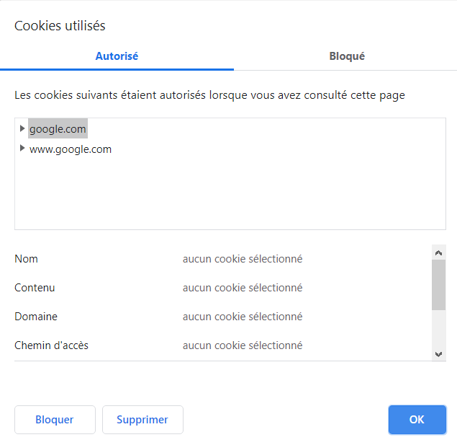Click the Cookies utilisés dialog title
457x445 pixels.
pyautogui.click(x=60, y=26)
